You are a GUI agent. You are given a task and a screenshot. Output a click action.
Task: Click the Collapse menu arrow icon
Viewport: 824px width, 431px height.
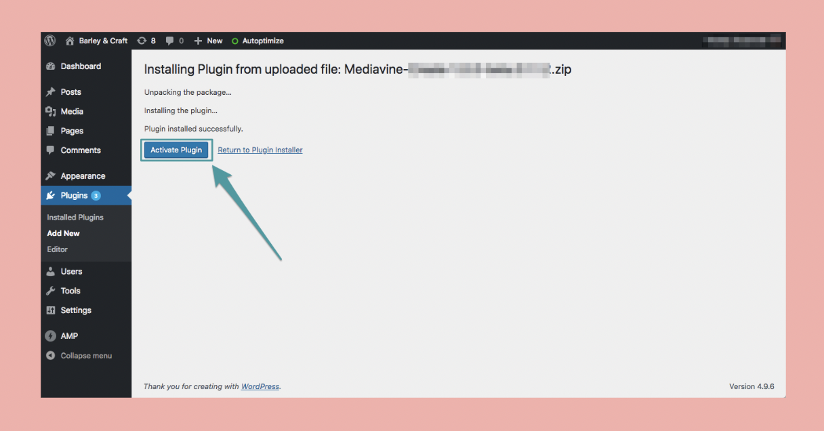point(50,356)
